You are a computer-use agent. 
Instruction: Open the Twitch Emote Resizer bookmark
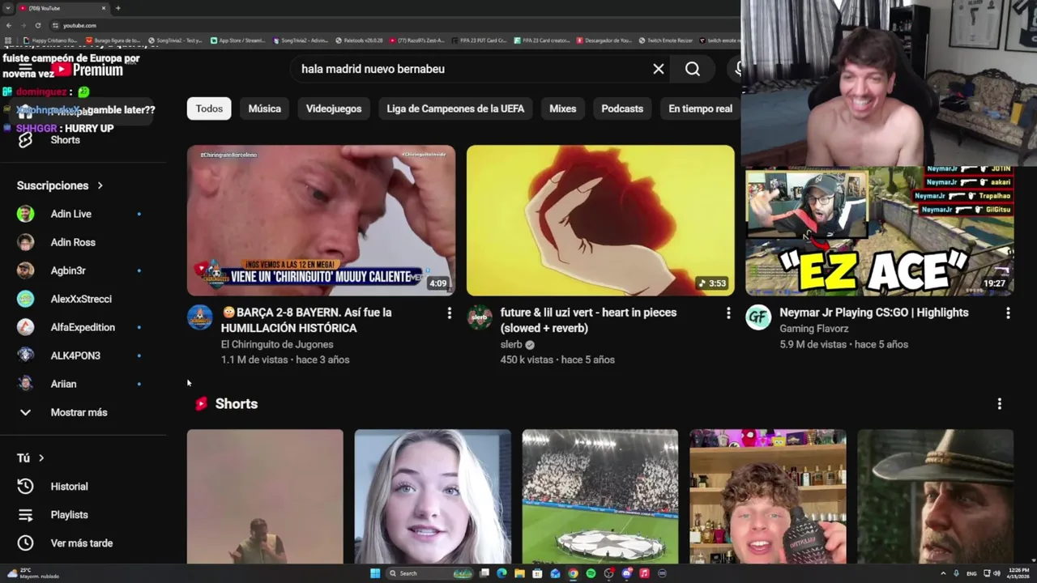pos(664,40)
